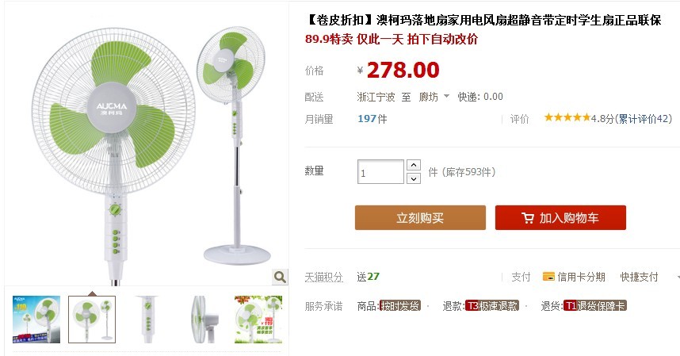This screenshot has height=356, width=680.
Task: Select the fan pole control panel thumbnail
Action: [147, 320]
